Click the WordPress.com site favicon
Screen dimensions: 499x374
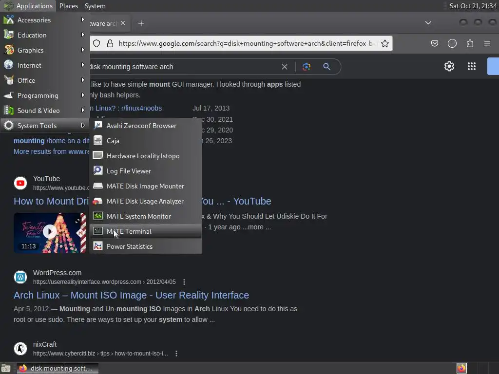point(20,277)
